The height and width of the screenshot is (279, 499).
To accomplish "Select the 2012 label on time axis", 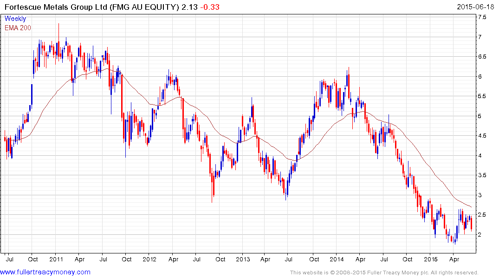I will tap(149, 259).
